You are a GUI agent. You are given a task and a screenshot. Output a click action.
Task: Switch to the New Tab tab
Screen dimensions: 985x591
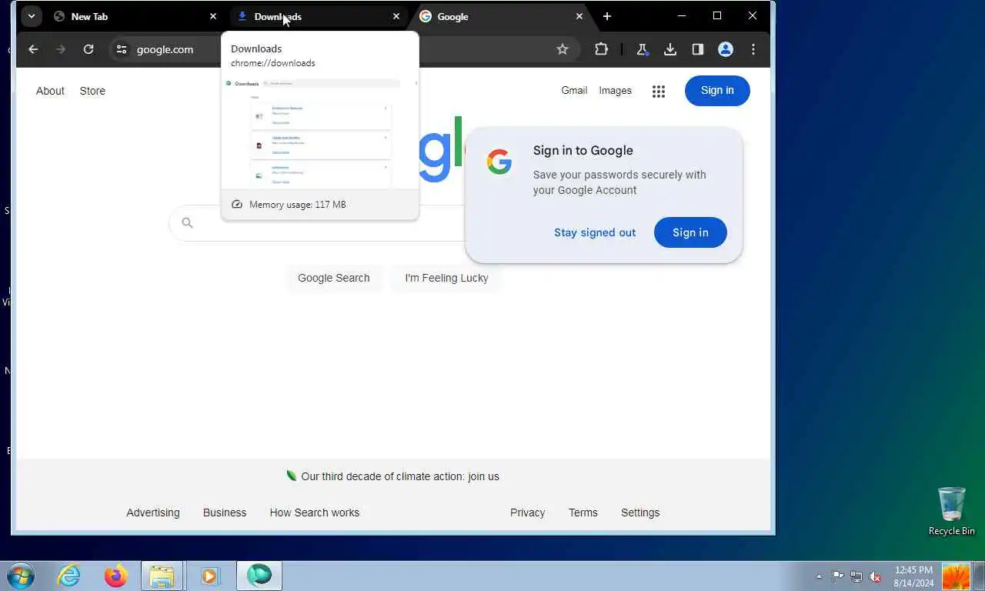[x=135, y=16]
